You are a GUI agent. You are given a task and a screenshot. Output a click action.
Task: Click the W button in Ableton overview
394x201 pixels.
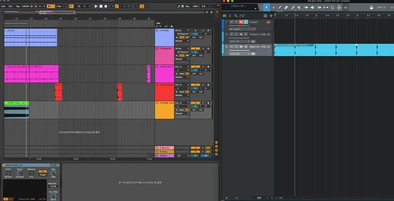[211, 12]
